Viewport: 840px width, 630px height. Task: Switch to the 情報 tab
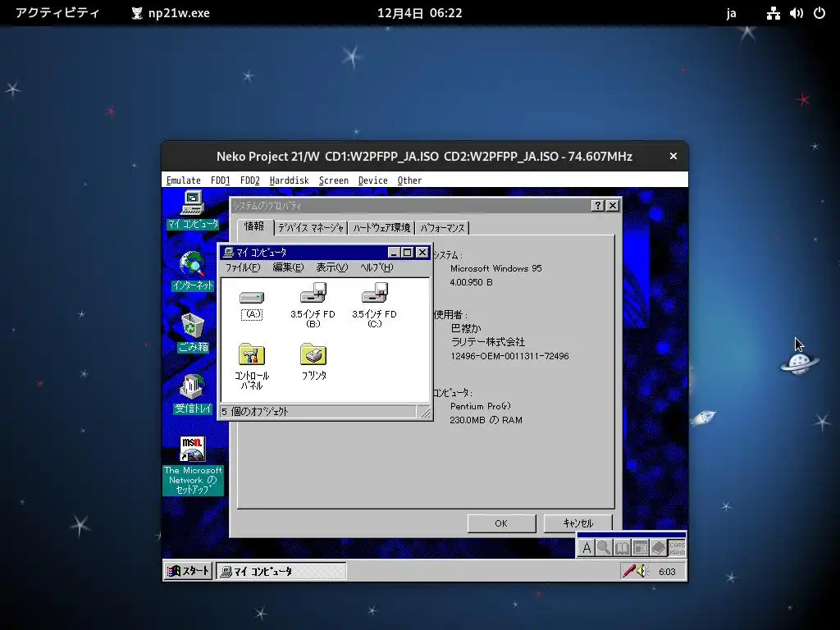click(254, 226)
